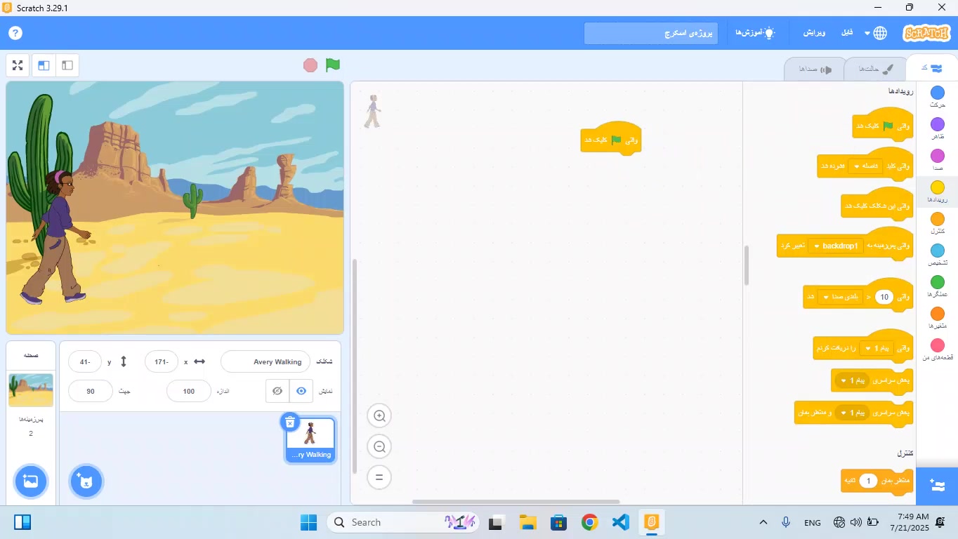Click the sprite name field Avery Walking
958x539 pixels.
point(265,362)
